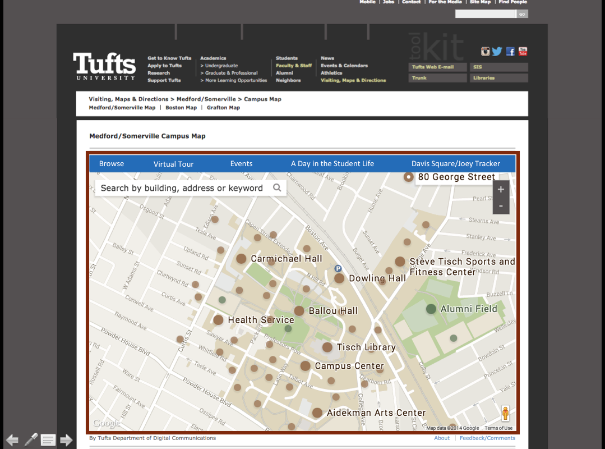605x449 pixels.
Task: Click the map zoom out minus button
Action: tap(501, 206)
